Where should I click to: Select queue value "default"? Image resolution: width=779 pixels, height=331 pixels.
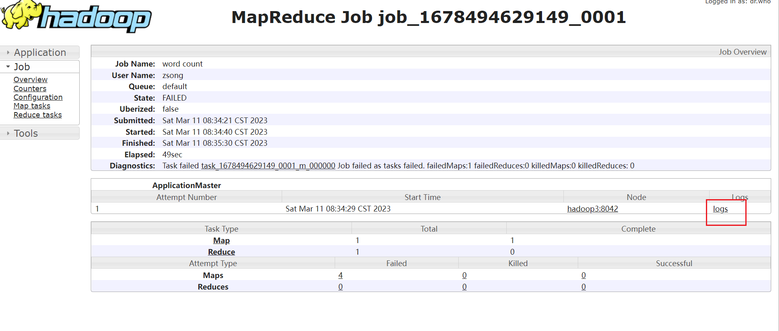coord(175,86)
